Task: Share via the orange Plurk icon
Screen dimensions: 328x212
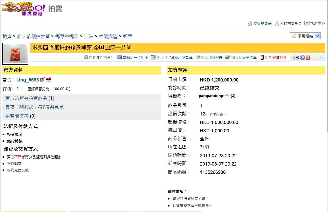Action: 308,58
